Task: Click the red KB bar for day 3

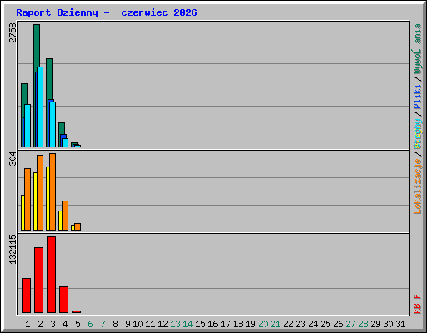Action: (x=51, y=275)
